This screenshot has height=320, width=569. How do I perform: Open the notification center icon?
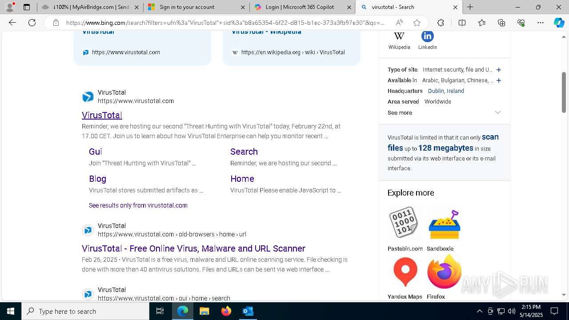554,311
